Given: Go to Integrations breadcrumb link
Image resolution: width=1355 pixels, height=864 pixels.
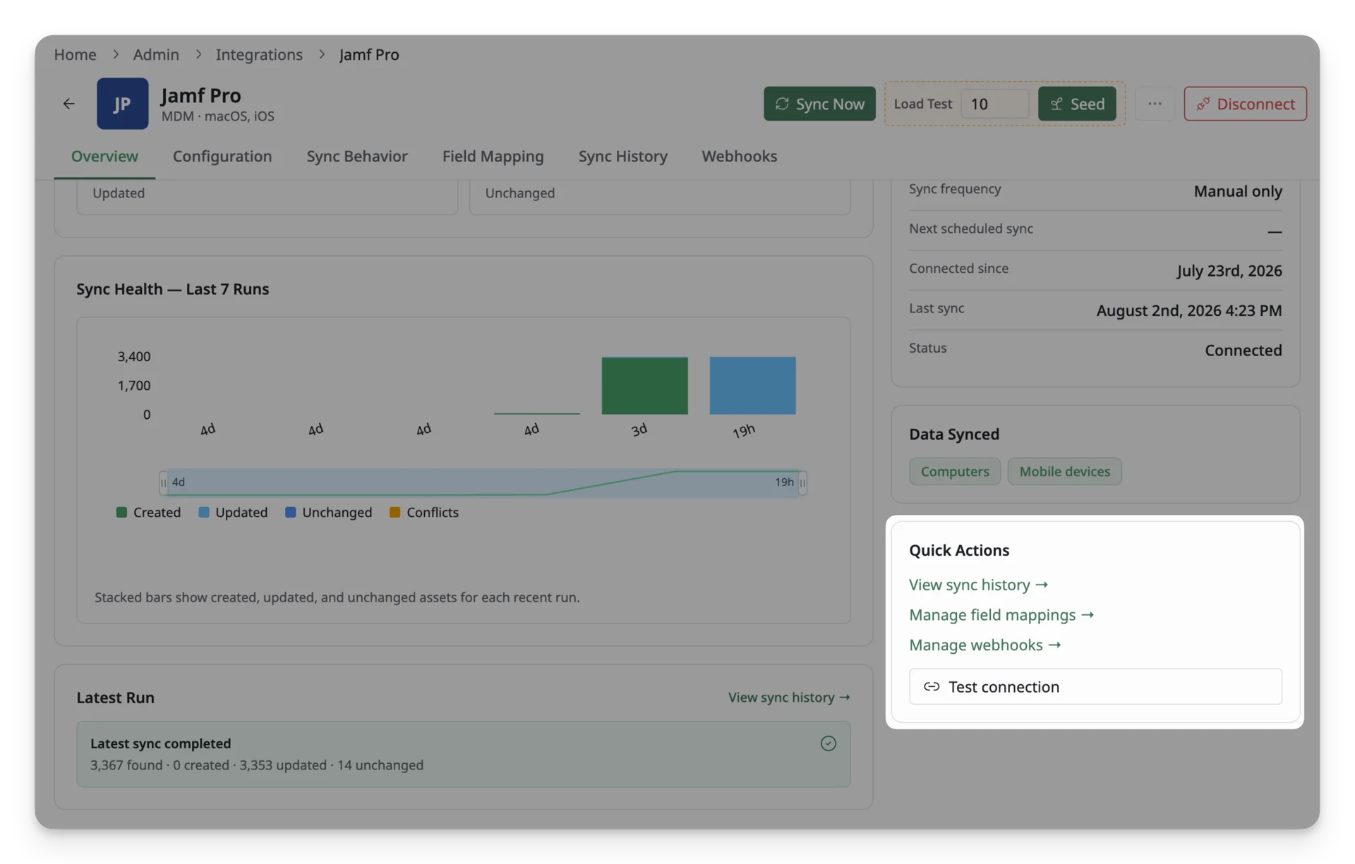Looking at the screenshot, I should pos(259,54).
